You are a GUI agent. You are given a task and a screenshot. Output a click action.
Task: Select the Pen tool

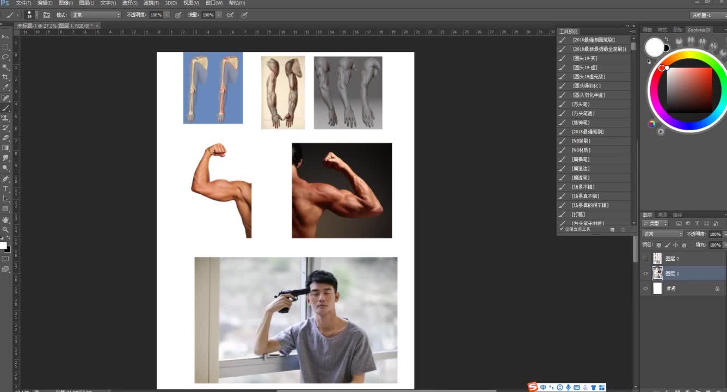point(5,179)
